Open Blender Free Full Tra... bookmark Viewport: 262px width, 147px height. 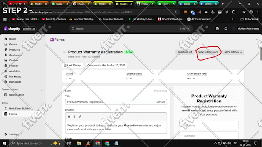coord(25,19)
